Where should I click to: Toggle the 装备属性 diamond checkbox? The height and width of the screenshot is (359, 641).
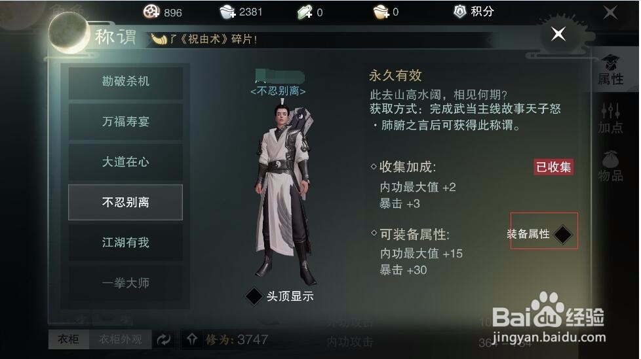coord(562,234)
